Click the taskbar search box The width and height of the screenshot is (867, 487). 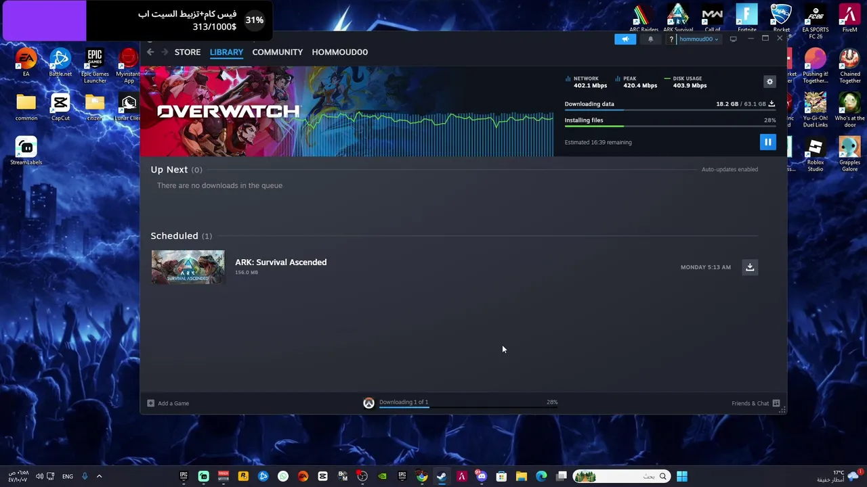click(x=621, y=476)
